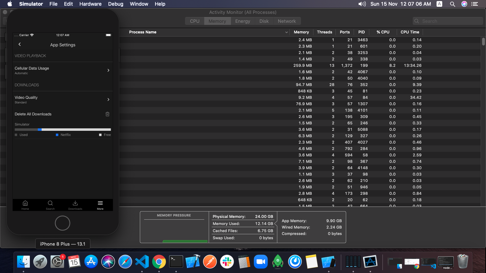Screen dimensions: 486x273
Task: Open the Window menu
Action: (139, 4)
